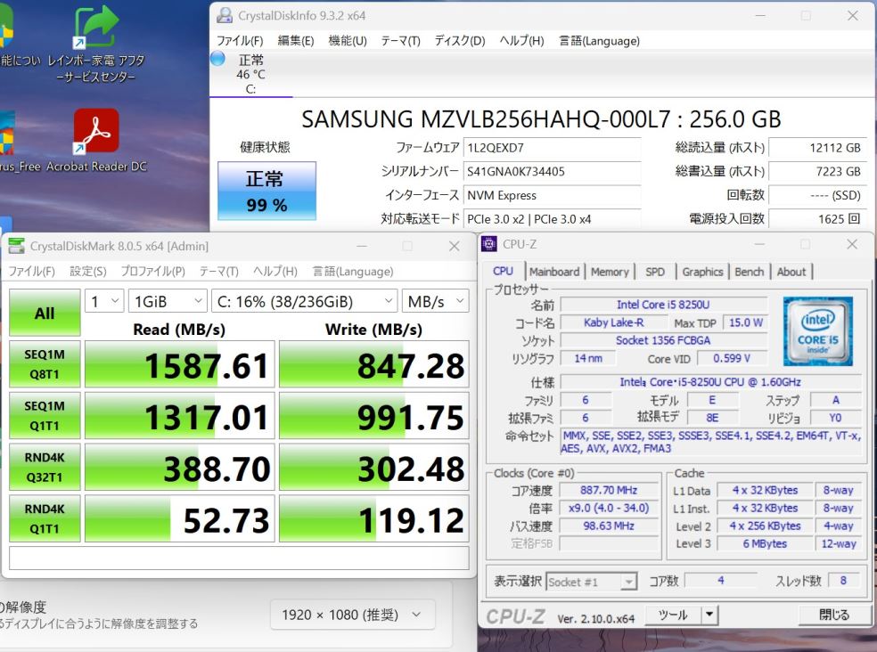Click the SEQ1M Q8T1 write result 847.28
This screenshot has height=652, width=877.
pyautogui.click(x=373, y=364)
